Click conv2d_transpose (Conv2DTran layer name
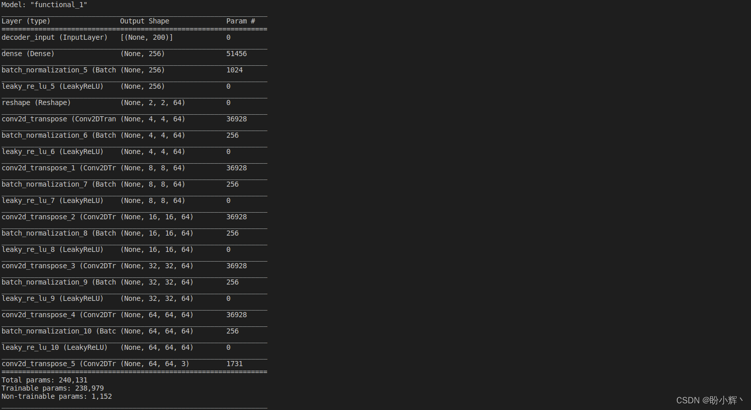This screenshot has width=751, height=410. coord(59,119)
